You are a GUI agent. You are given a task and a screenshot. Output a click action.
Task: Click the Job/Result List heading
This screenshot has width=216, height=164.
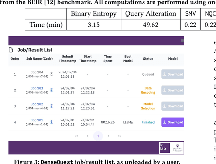(x=35, y=50)
